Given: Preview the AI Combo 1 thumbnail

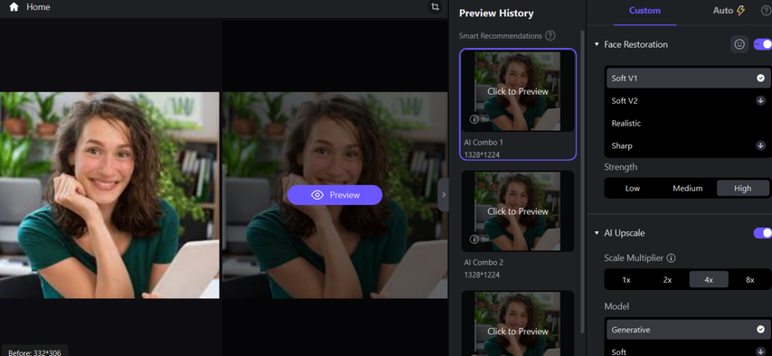Looking at the screenshot, I should point(517,91).
